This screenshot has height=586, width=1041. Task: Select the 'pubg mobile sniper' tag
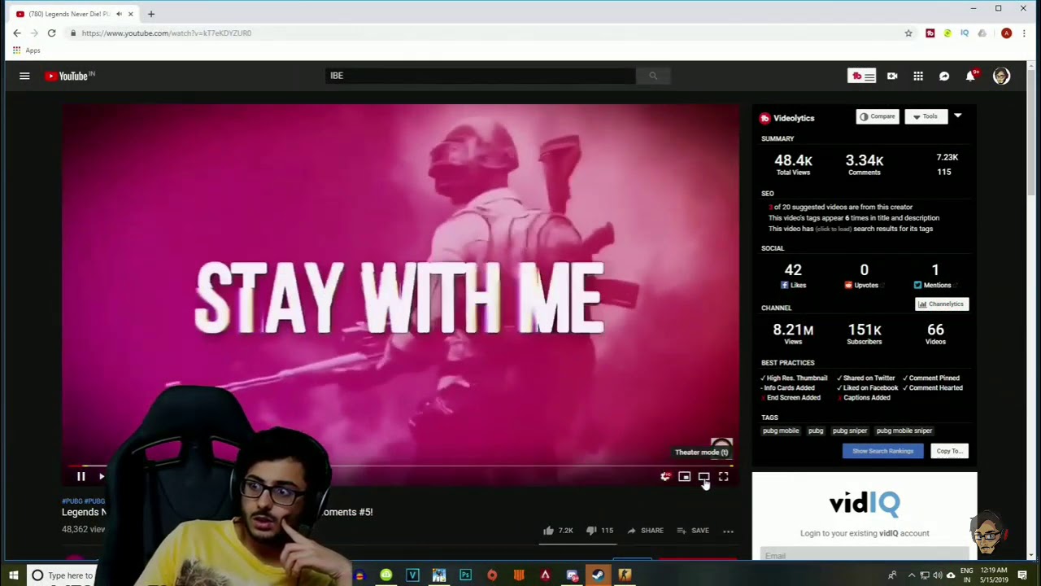(904, 431)
